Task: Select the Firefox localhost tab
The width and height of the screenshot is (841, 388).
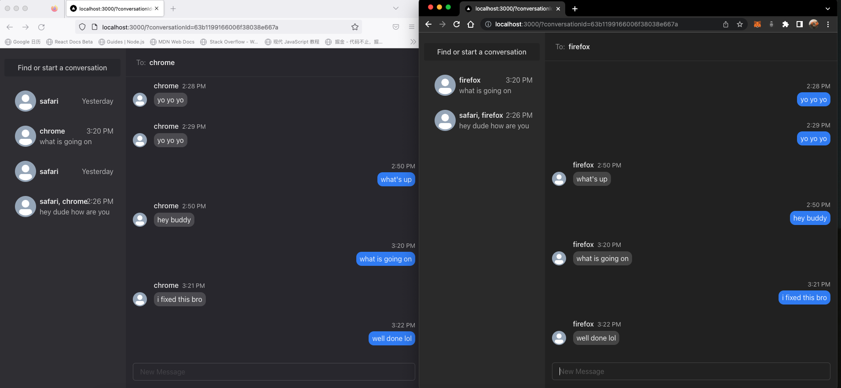Action: click(x=115, y=8)
